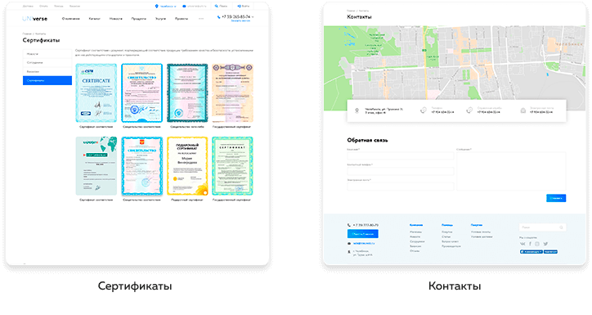Click the footer email envelope icon

coord(349,243)
